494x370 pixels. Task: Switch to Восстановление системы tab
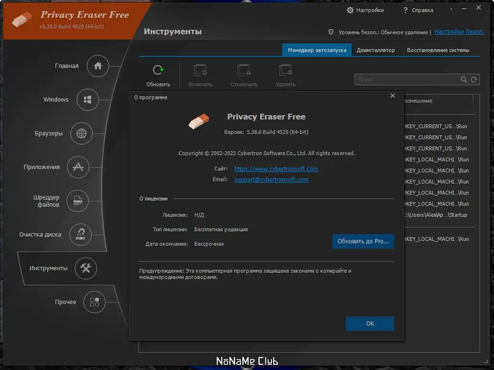click(438, 50)
